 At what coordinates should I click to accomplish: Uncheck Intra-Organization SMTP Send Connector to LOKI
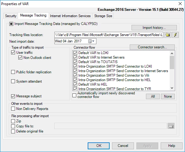point(75,66)
